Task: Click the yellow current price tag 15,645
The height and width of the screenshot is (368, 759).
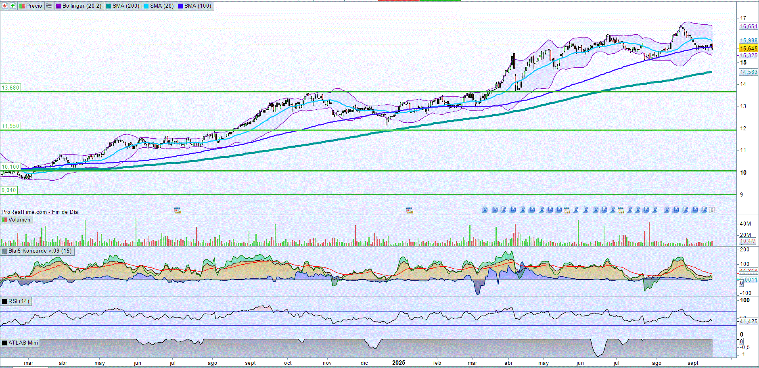Action: click(x=748, y=48)
